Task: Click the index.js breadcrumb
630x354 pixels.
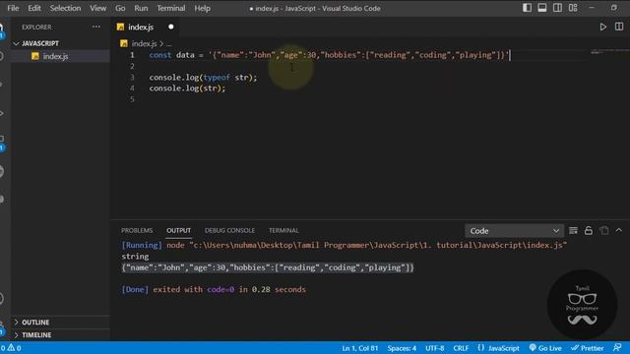Action: tap(144, 43)
